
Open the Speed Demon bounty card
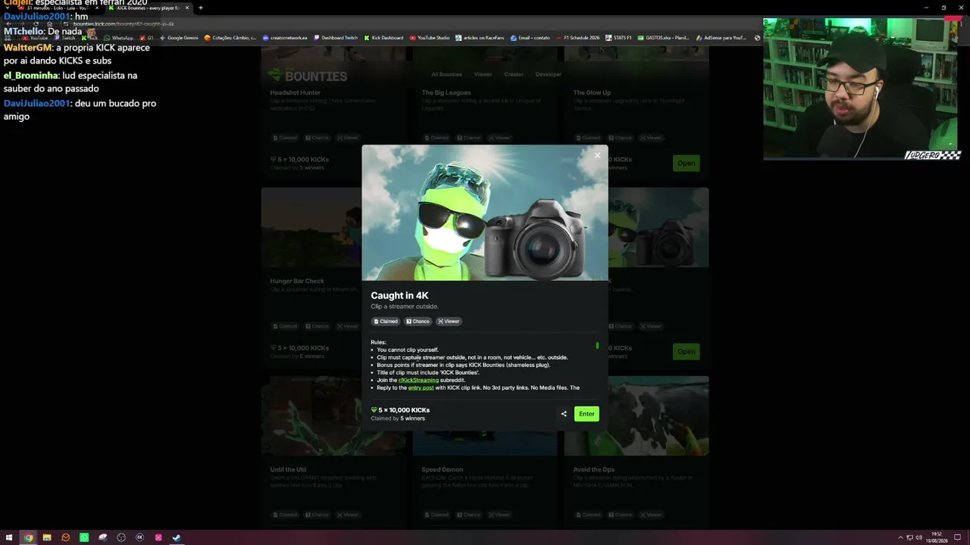pos(485,453)
